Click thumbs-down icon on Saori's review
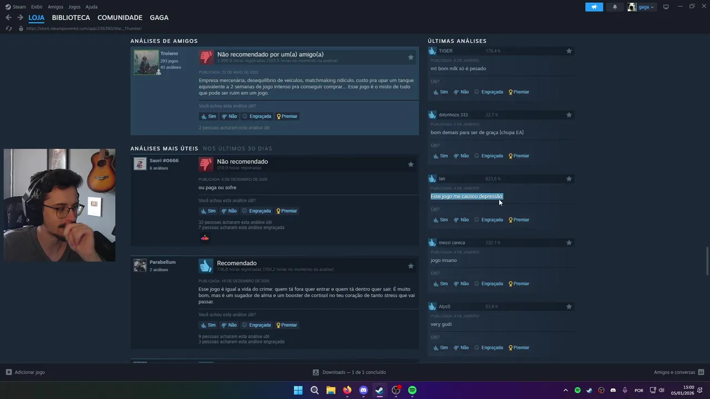Image resolution: width=710 pixels, height=399 pixels. coord(206,164)
